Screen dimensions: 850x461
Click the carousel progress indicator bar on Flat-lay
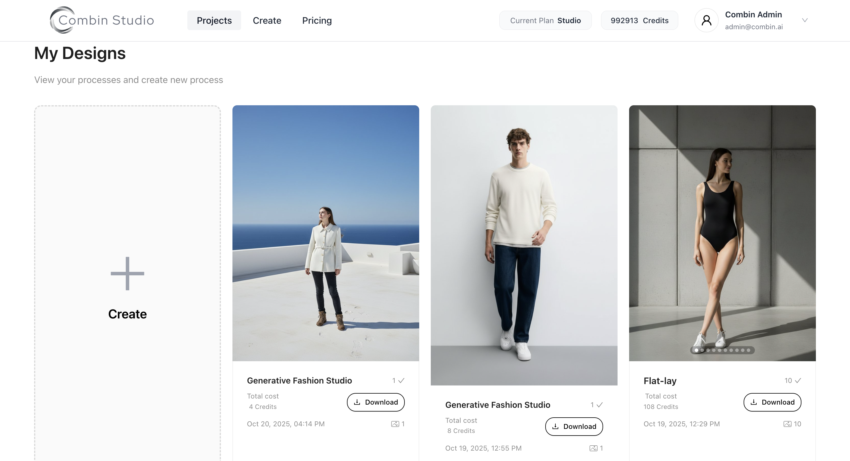[722, 351]
